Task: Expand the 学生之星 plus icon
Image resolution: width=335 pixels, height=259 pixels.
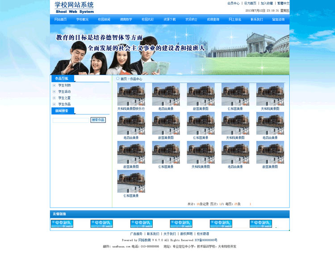Action: point(54,98)
